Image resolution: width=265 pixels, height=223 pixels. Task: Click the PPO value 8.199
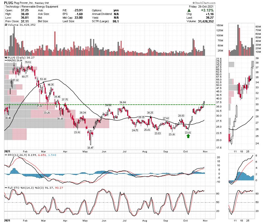point(32,155)
